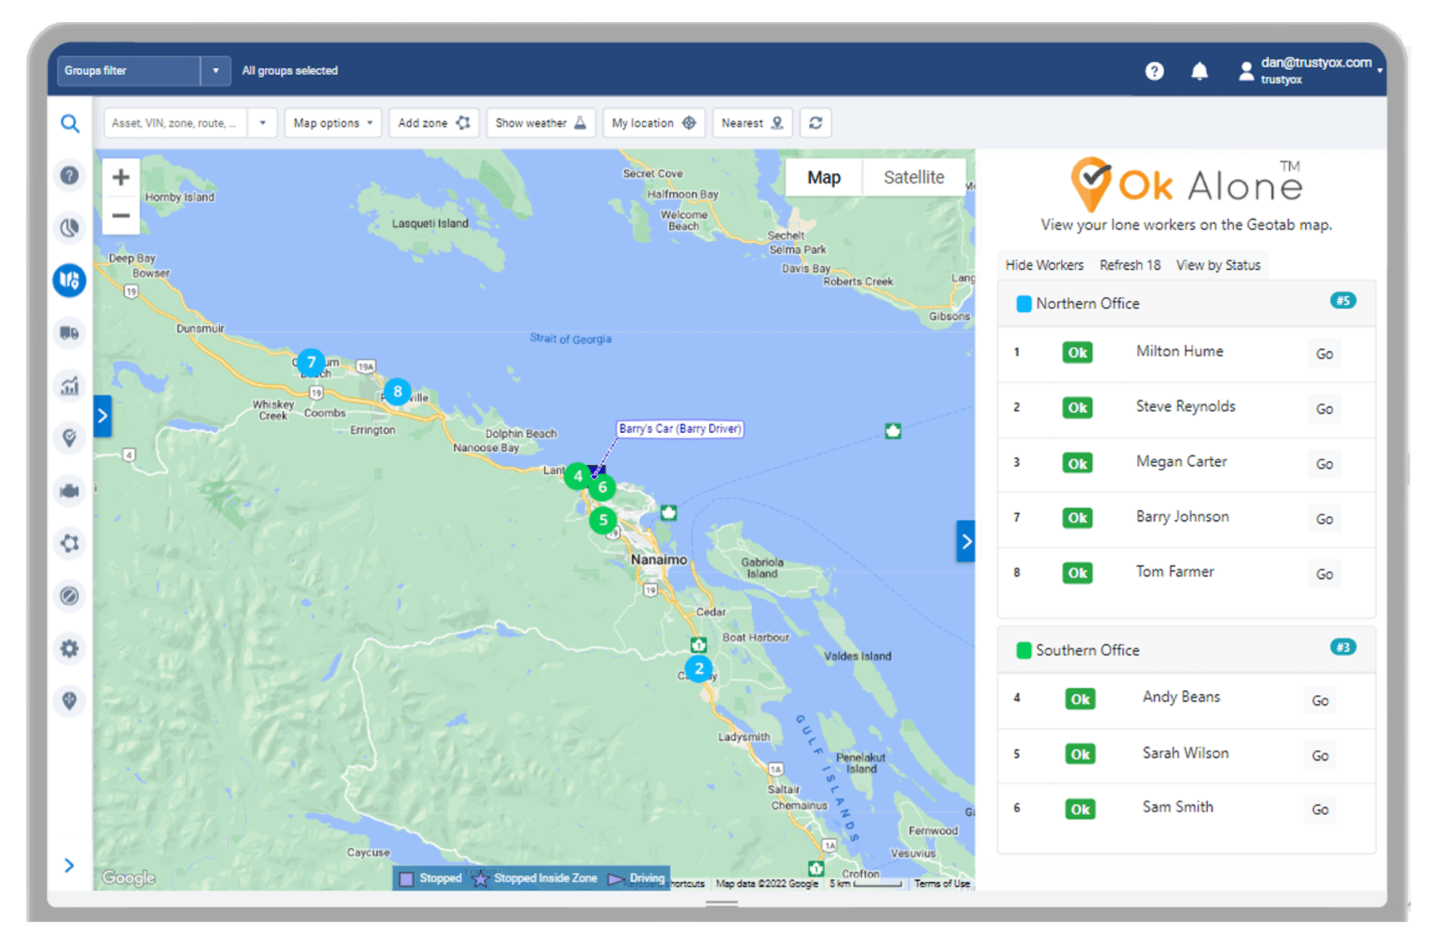The image size is (1431, 941).
Task: Click Ok status for Sam Smith
Action: (x=1080, y=809)
